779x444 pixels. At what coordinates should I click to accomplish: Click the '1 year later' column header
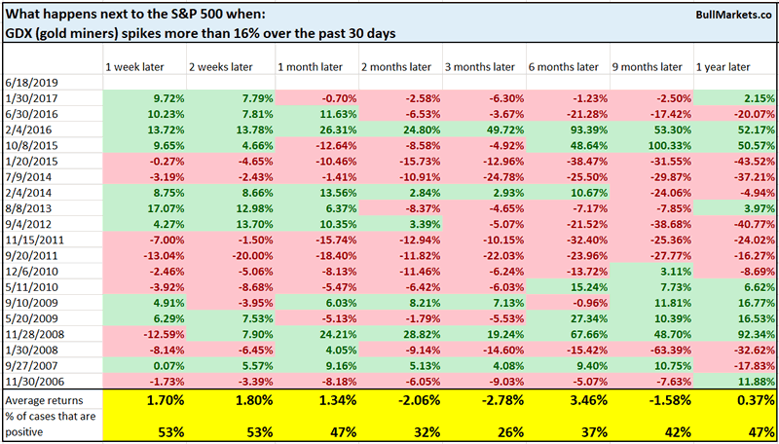pos(725,65)
